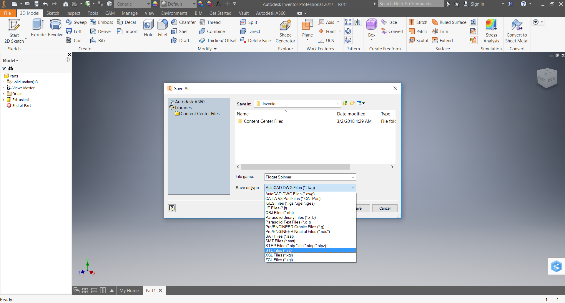Click the up one level folder icon

pos(345,103)
